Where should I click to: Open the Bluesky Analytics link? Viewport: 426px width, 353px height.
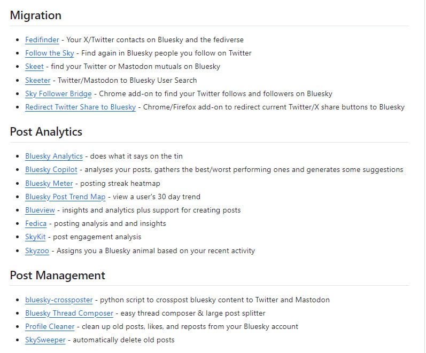tap(53, 156)
